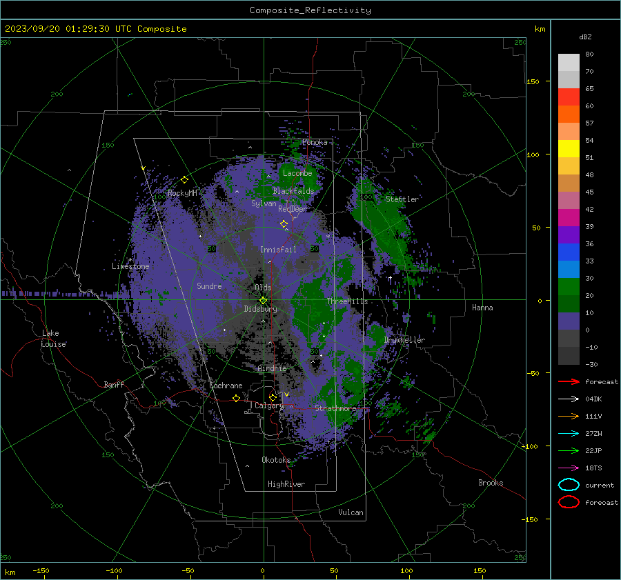
Task: Click the 'dBZ' legend heading
Action: [585, 37]
